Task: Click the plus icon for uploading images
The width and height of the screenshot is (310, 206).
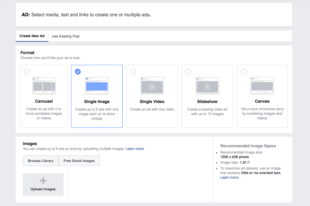Action: tap(43, 181)
